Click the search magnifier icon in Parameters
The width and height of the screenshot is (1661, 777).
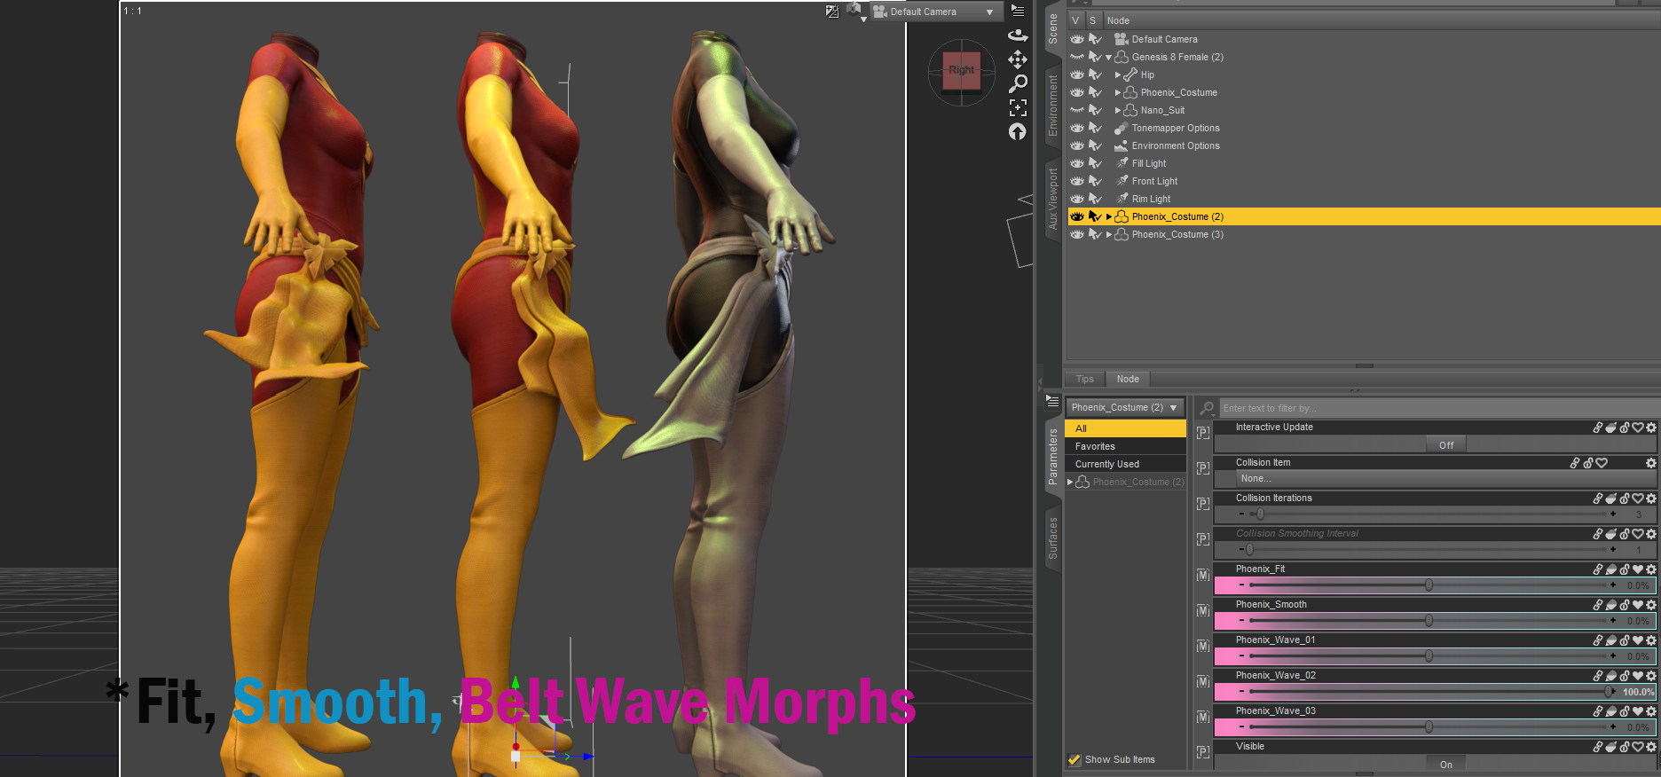coord(1207,408)
